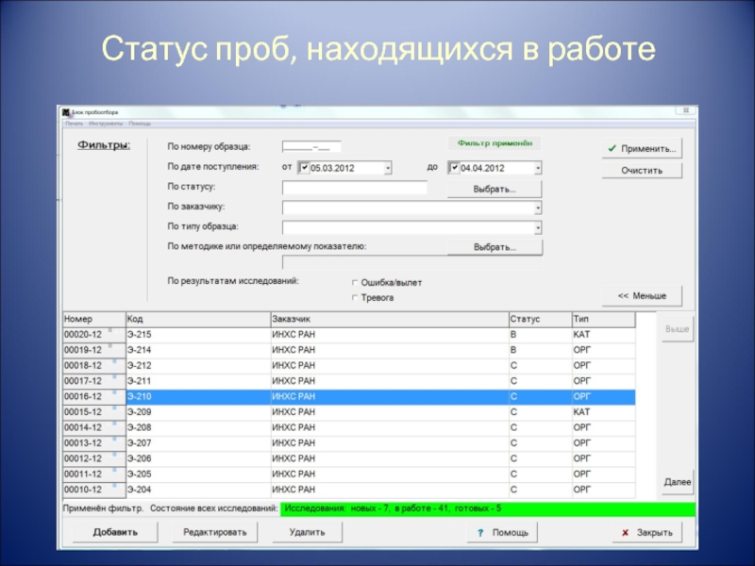This screenshot has width=755, height=566.
Task: Click the Удалить button
Action: pyautogui.click(x=308, y=532)
